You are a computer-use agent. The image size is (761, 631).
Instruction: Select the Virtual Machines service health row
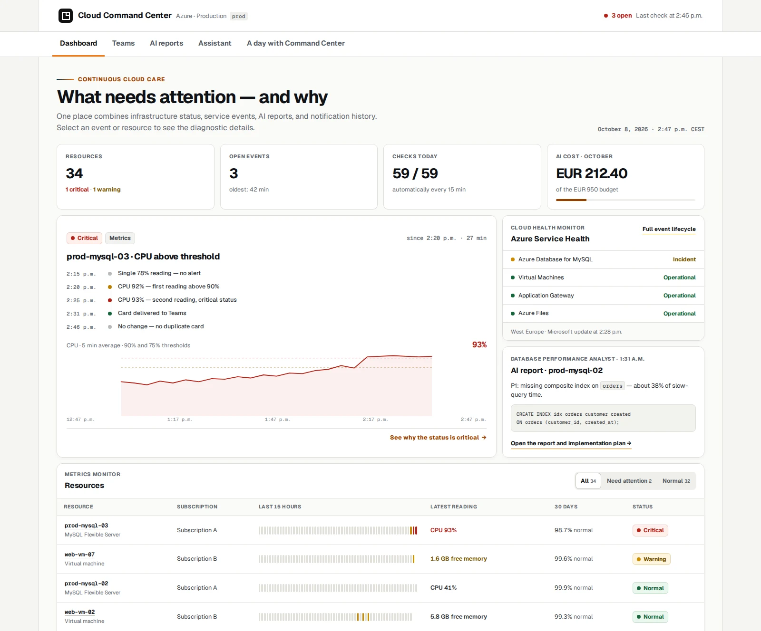[x=603, y=277]
